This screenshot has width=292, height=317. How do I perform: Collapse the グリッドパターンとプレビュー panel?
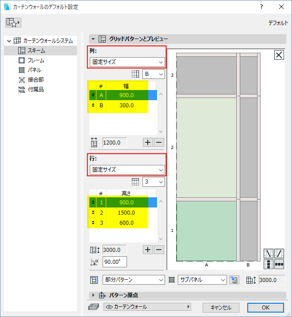[93, 39]
